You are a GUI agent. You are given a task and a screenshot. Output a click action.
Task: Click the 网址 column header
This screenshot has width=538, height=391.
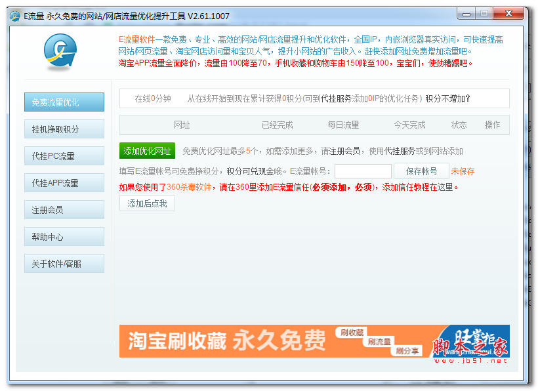182,125
